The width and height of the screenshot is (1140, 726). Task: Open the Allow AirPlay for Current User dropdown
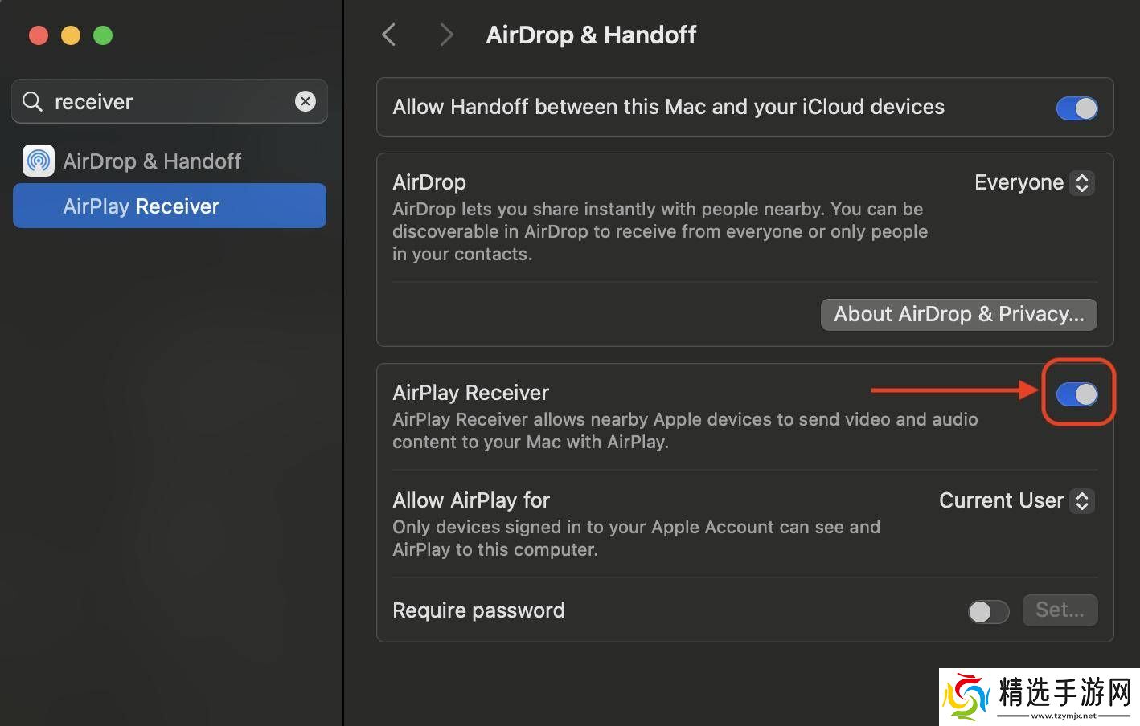[1015, 501]
